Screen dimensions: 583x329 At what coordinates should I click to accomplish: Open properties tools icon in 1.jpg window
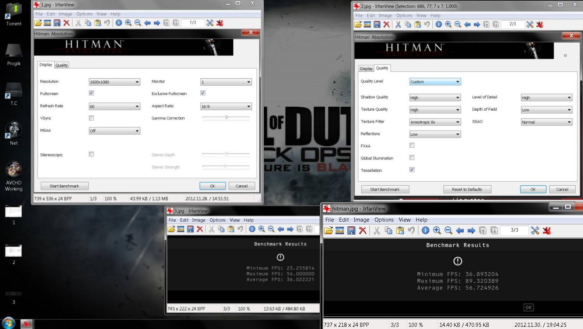coord(210,23)
